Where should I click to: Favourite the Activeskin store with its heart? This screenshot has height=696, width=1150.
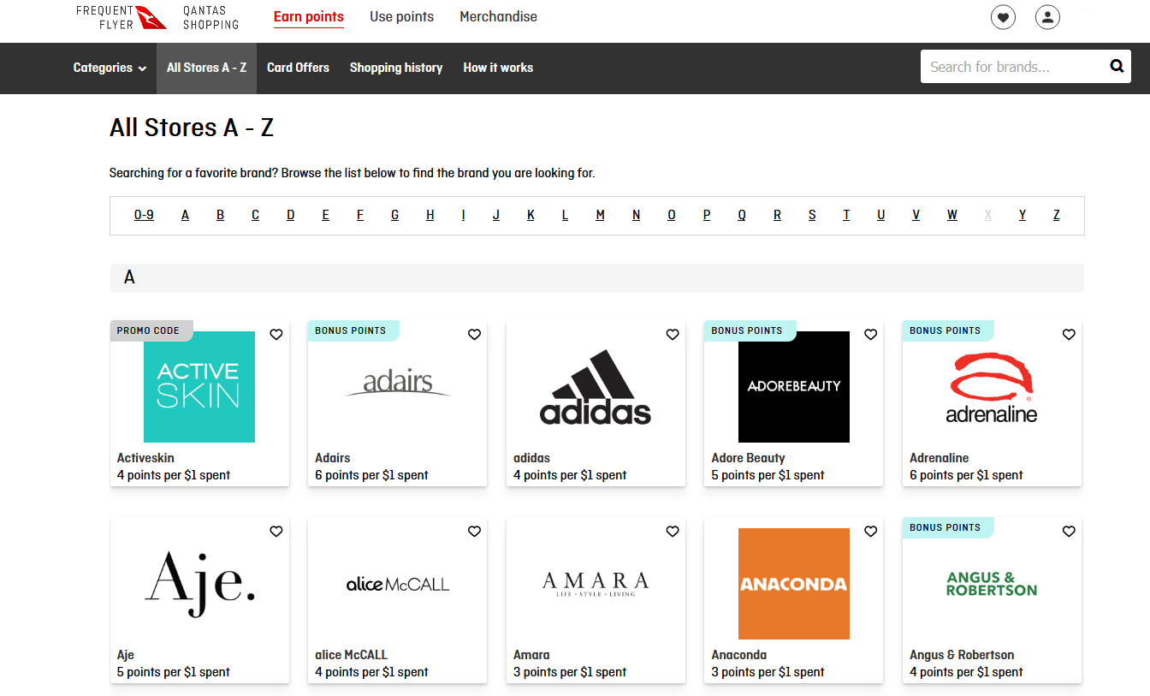pyautogui.click(x=276, y=335)
